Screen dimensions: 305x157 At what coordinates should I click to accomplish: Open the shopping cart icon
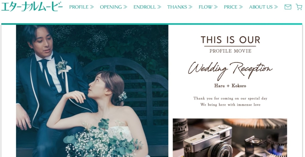299,7
